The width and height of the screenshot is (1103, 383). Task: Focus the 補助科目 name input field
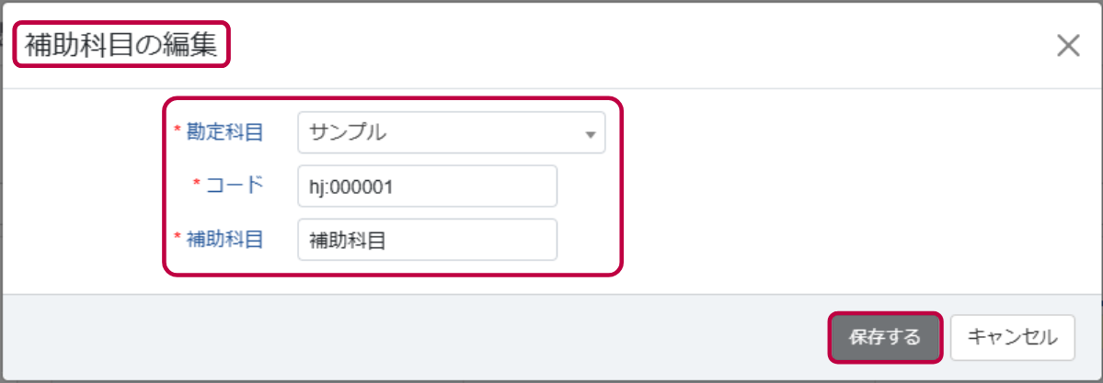point(428,240)
